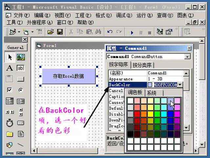Open Project Explorer toolbar icon
Screen dimensions: 210x158
click(160, 32)
